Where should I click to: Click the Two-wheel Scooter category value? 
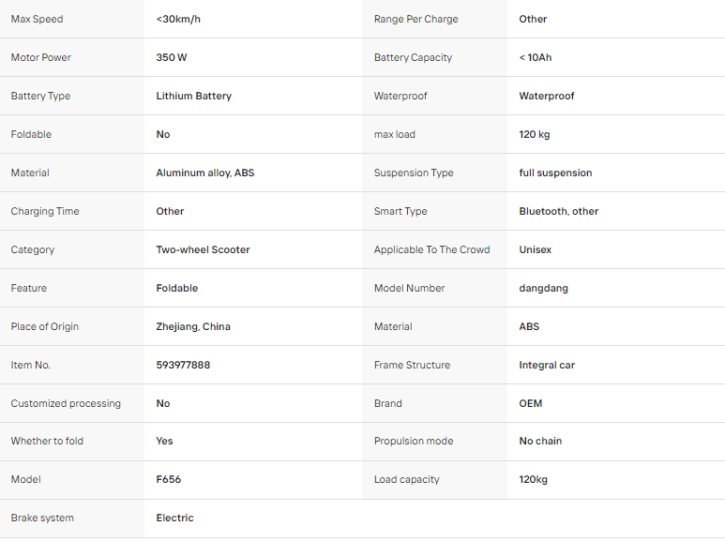203,249
